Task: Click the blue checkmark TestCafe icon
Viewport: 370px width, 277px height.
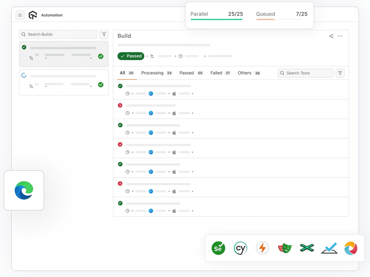Action: tap(329, 248)
